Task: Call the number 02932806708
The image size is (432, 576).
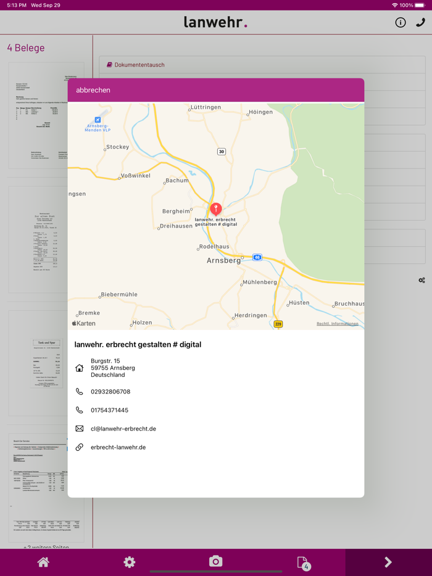Action: click(110, 392)
